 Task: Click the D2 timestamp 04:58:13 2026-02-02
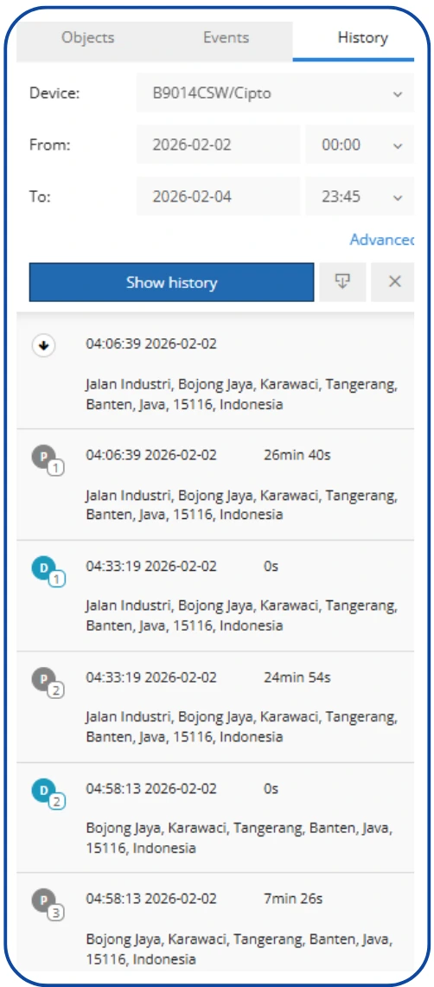pyautogui.click(x=151, y=789)
